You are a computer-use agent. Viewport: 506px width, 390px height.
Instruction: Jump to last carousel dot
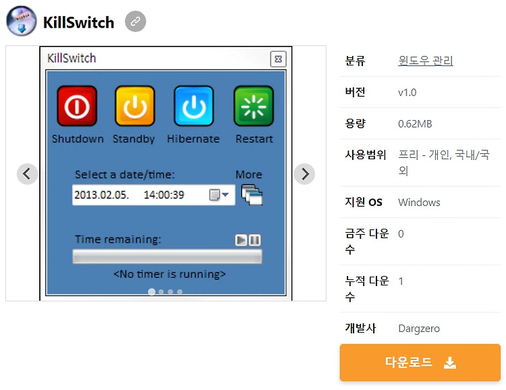click(x=179, y=292)
